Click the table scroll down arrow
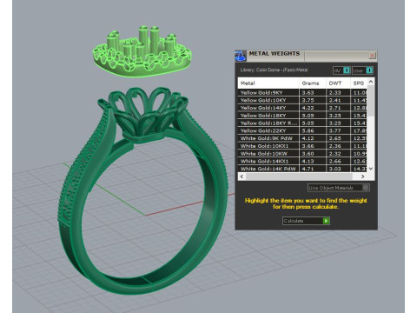The width and height of the screenshot is (417, 313). [371, 169]
